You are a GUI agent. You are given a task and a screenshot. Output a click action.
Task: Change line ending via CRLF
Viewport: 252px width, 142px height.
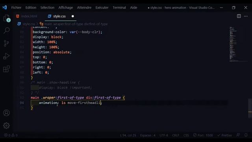(176, 135)
